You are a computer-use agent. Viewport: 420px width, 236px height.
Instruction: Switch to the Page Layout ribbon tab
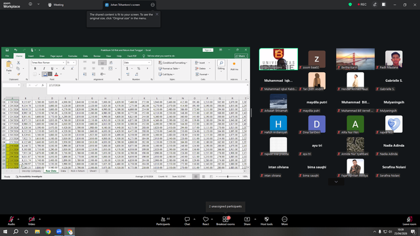[56, 56]
